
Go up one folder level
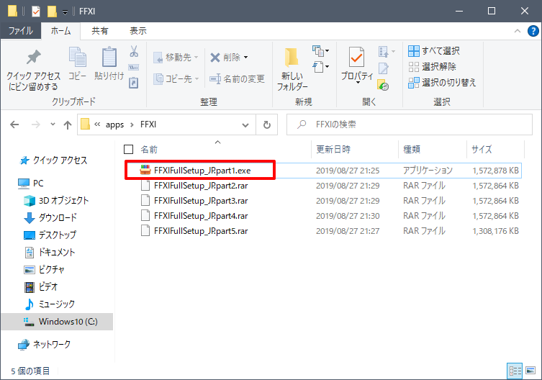pyautogui.click(x=68, y=125)
